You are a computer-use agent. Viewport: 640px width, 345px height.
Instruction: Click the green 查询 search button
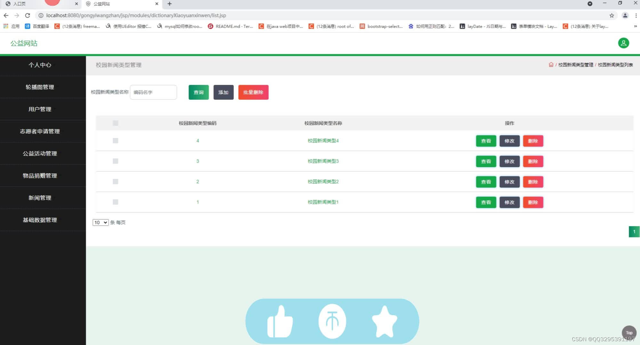[x=199, y=92]
